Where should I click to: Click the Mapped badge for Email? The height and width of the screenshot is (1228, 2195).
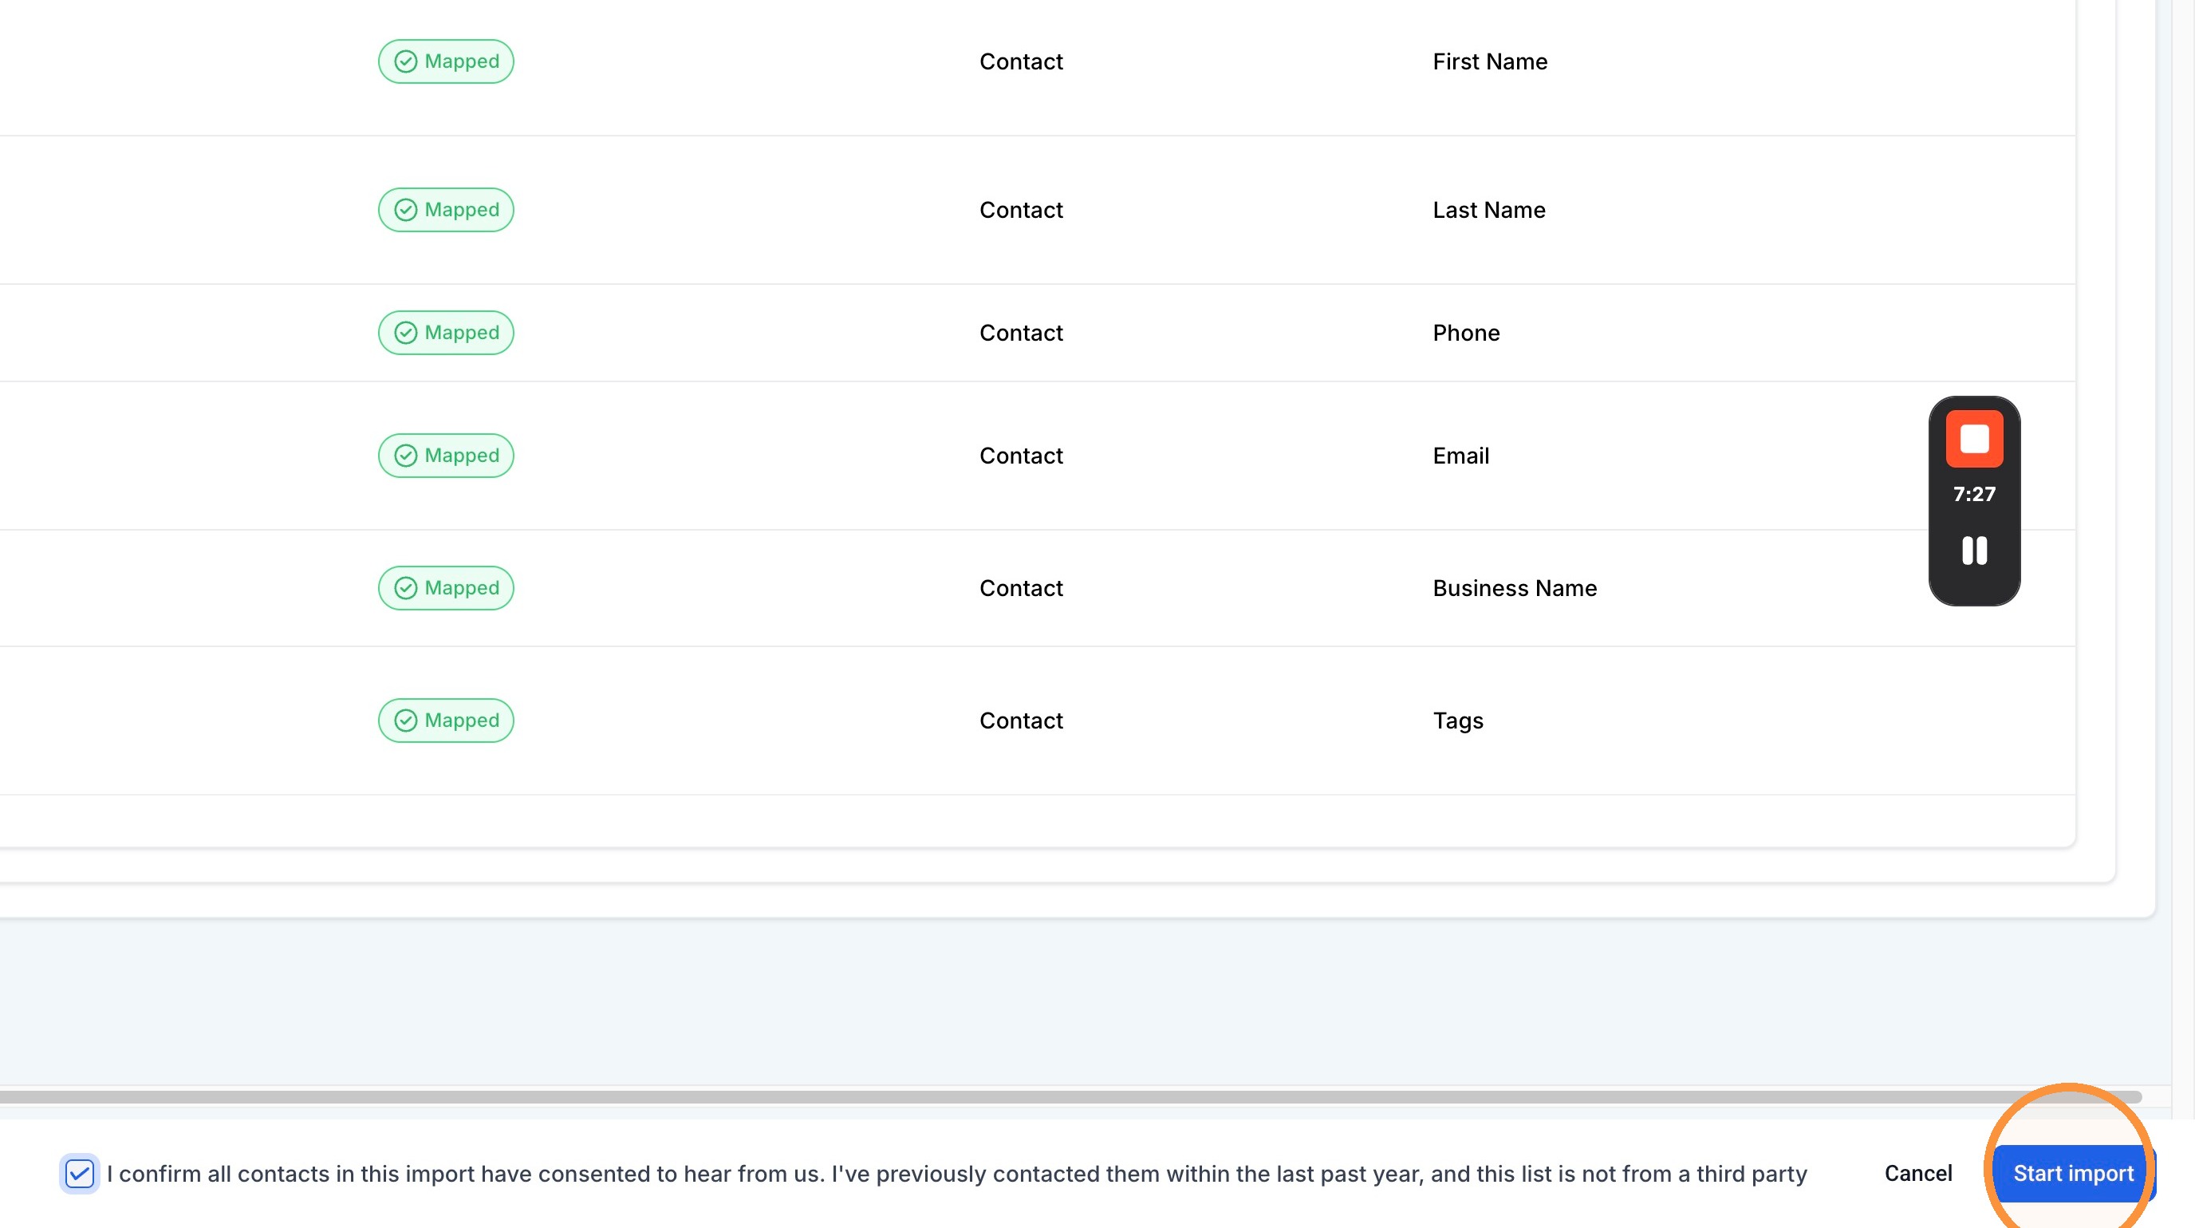click(446, 455)
